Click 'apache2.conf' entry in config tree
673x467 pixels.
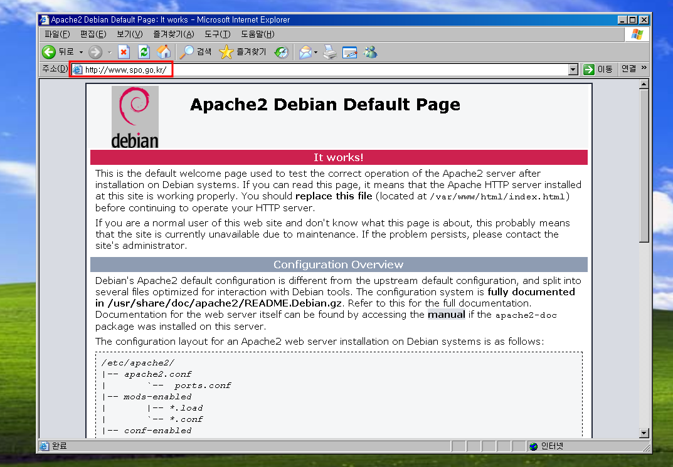[157, 374]
